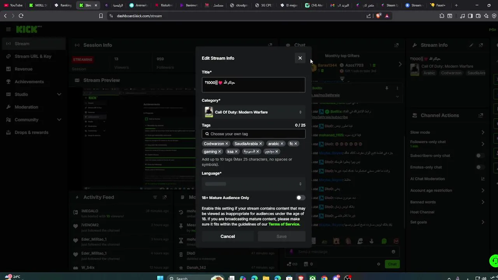Pop out the Channel Actions panel
Screen dimensions: 498x280
(x=481, y=115)
